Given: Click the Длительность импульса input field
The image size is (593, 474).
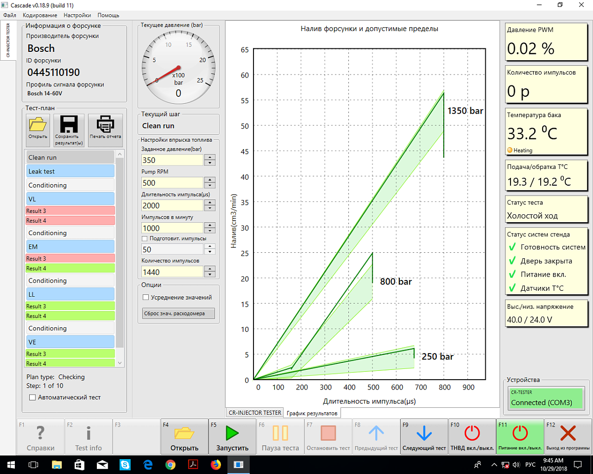Looking at the screenshot, I should click(x=172, y=205).
